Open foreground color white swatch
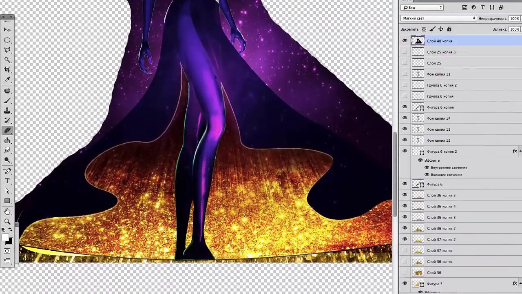The height and width of the screenshot is (294, 522). pos(5,237)
